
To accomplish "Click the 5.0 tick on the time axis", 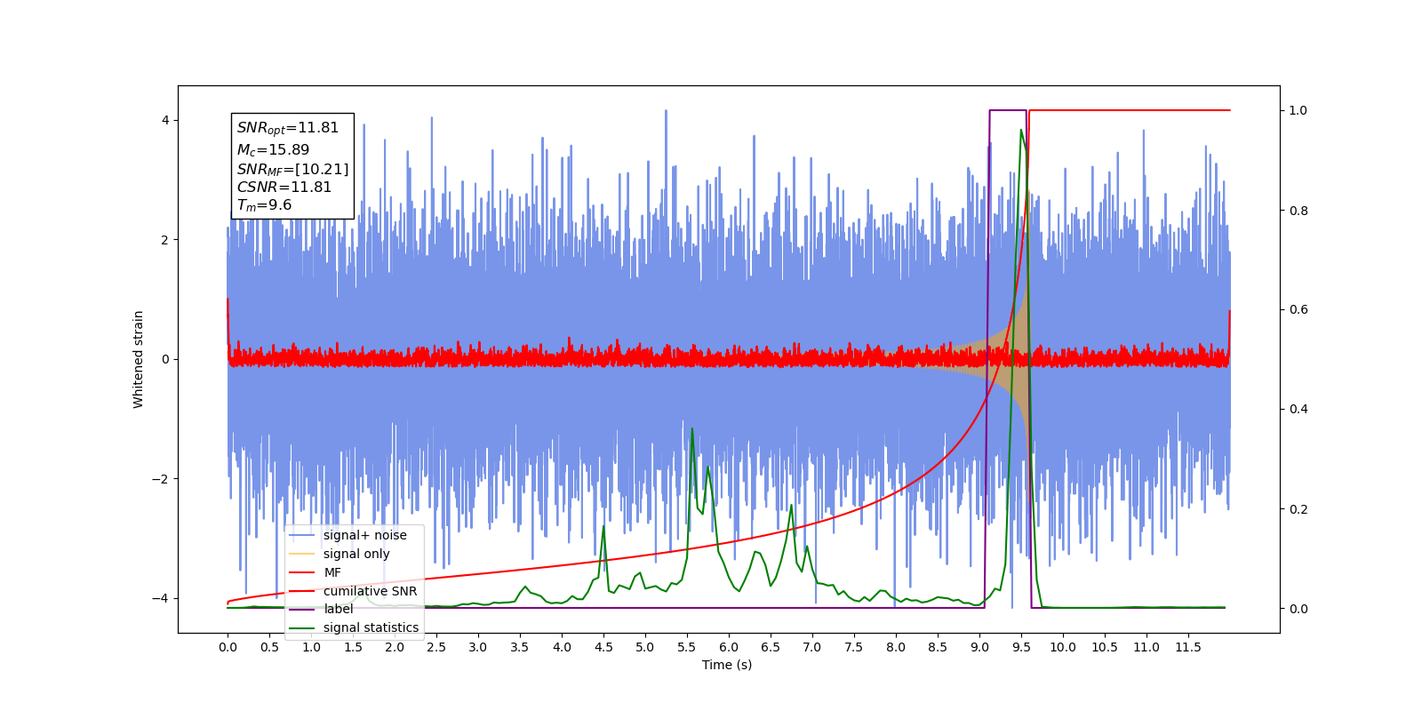I will [x=645, y=647].
